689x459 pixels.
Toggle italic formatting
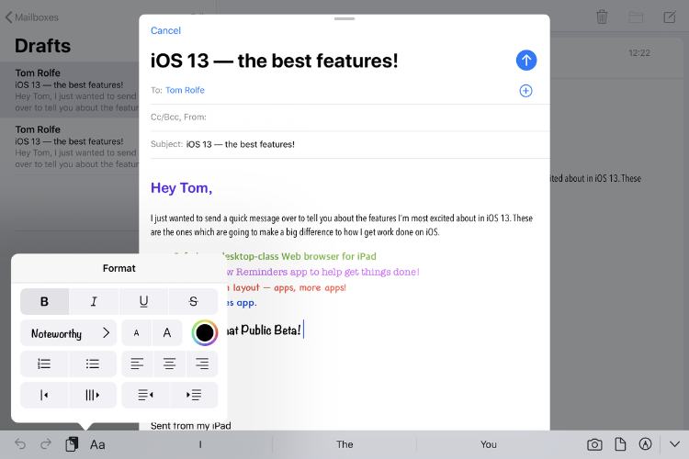coord(94,301)
